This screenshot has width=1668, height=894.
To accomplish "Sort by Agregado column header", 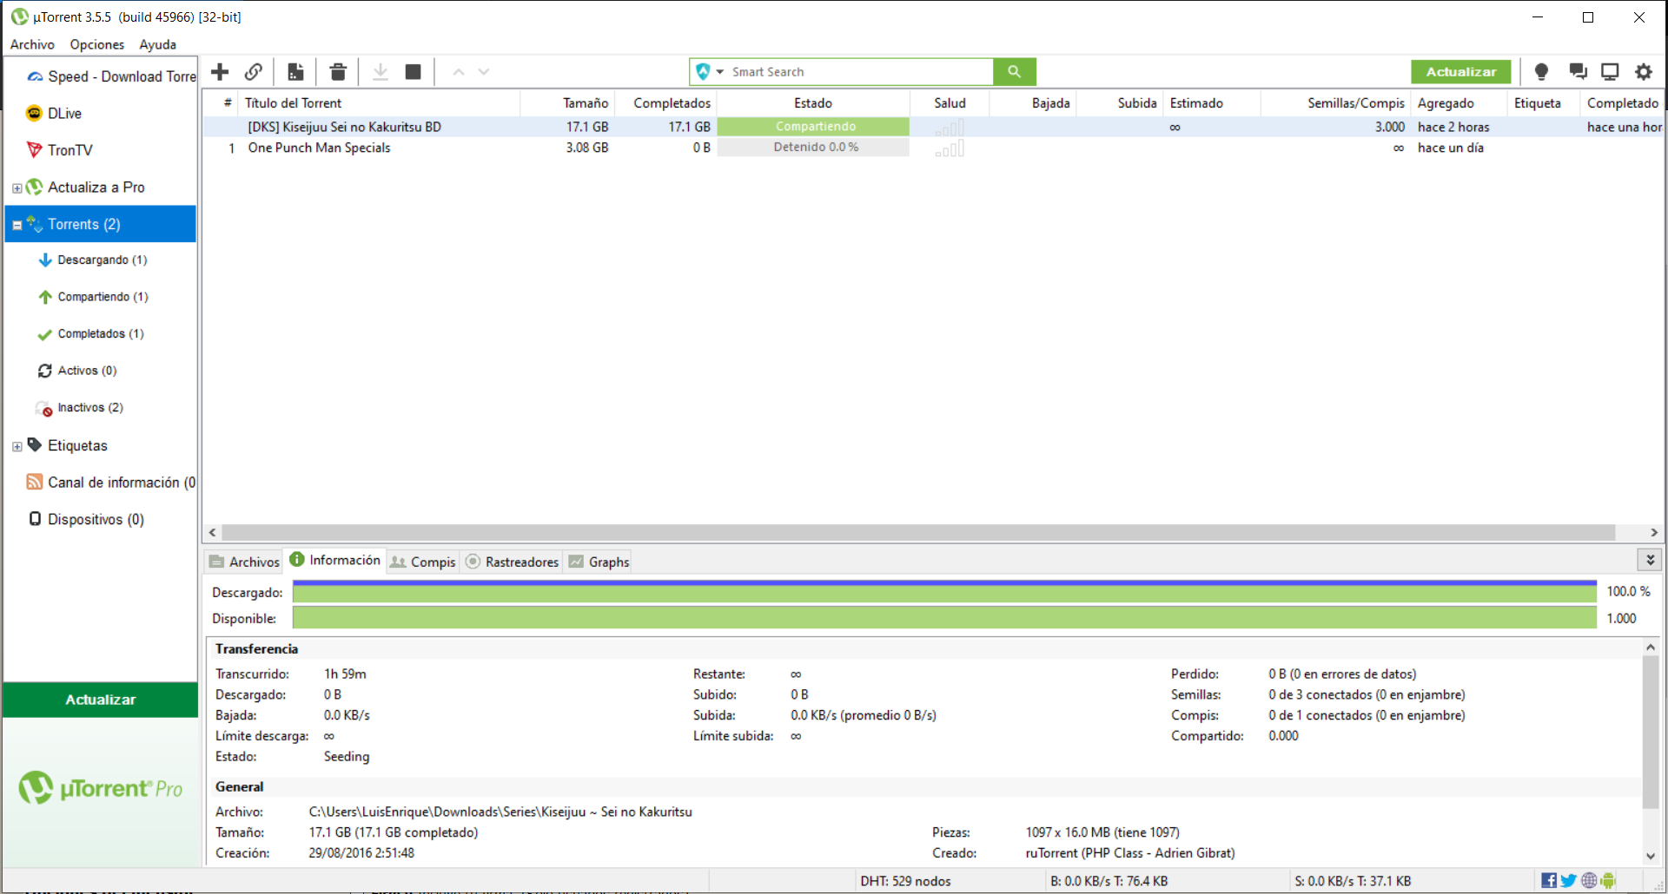I will point(1459,103).
